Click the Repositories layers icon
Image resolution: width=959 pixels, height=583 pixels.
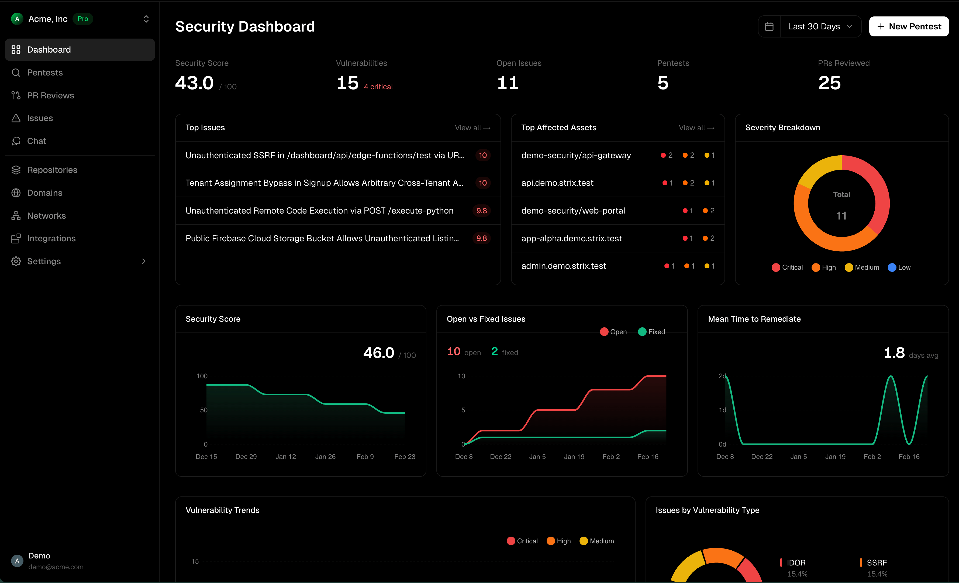pos(16,170)
